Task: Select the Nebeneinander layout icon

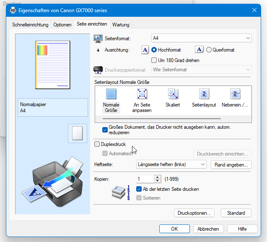Action: point(235,94)
